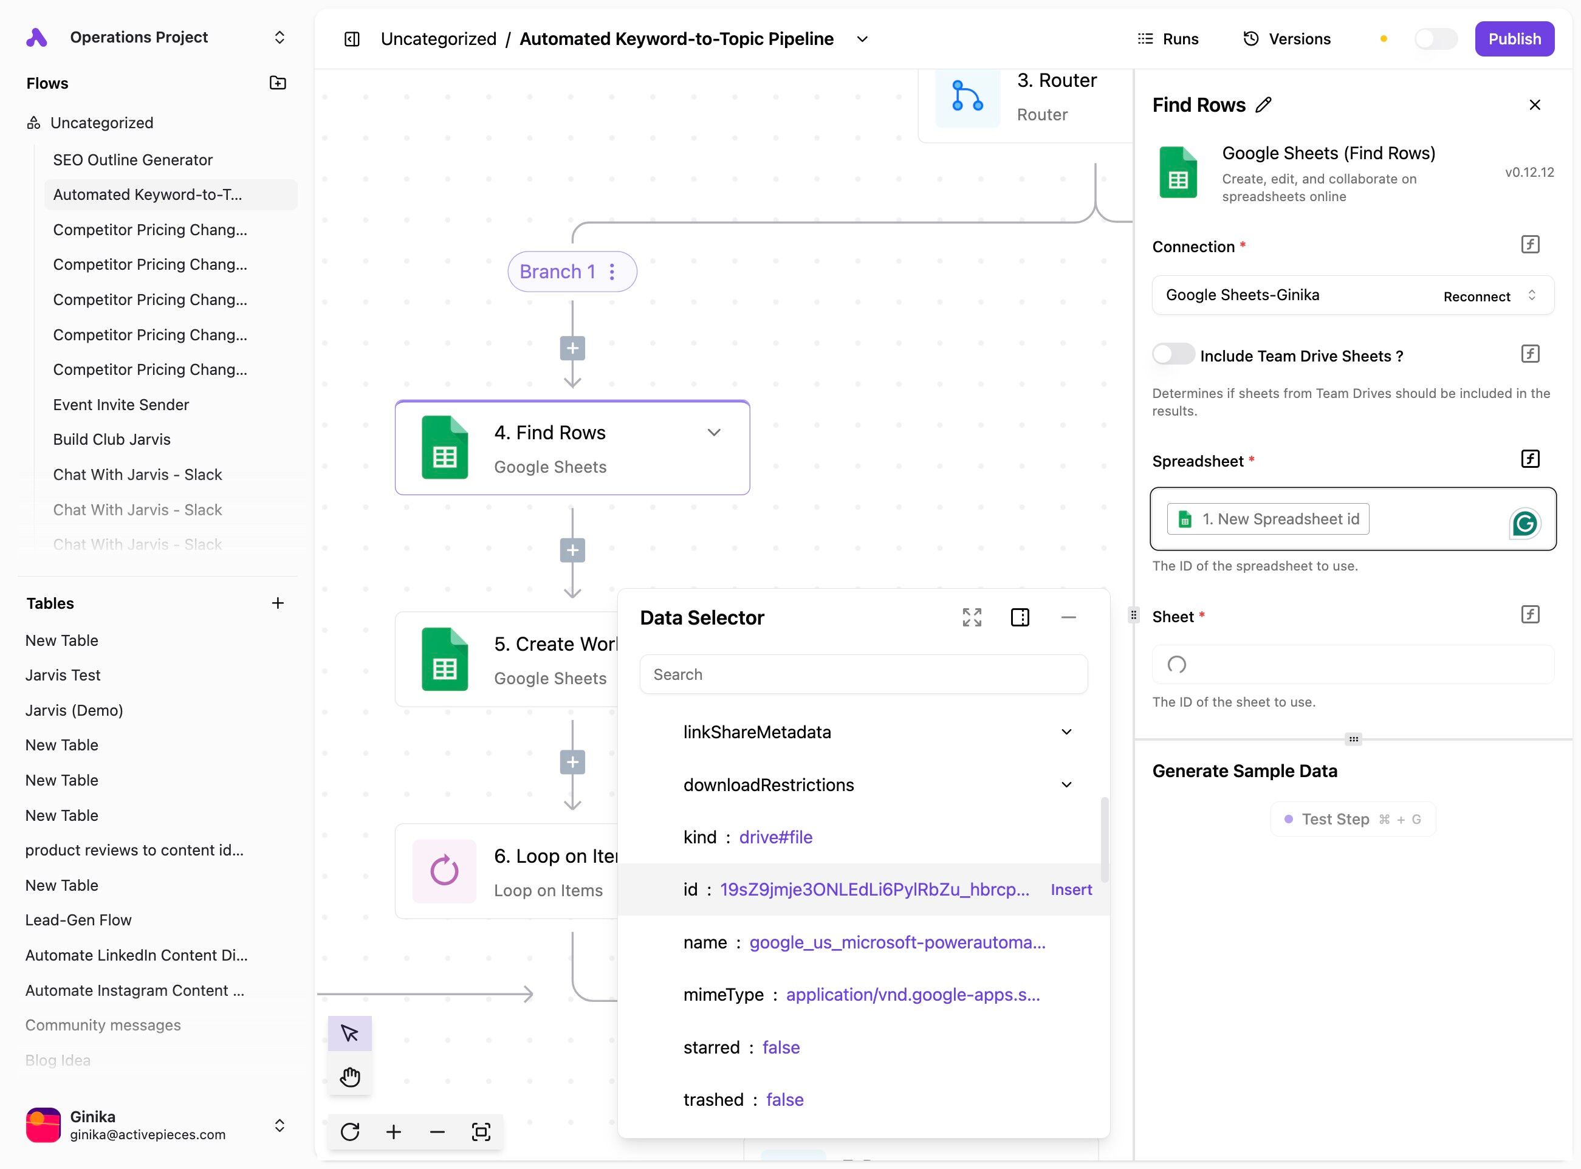Screen dimensions: 1581x1169
Task: Dock Data Selector to side panel
Action: pyautogui.click(x=1020, y=617)
